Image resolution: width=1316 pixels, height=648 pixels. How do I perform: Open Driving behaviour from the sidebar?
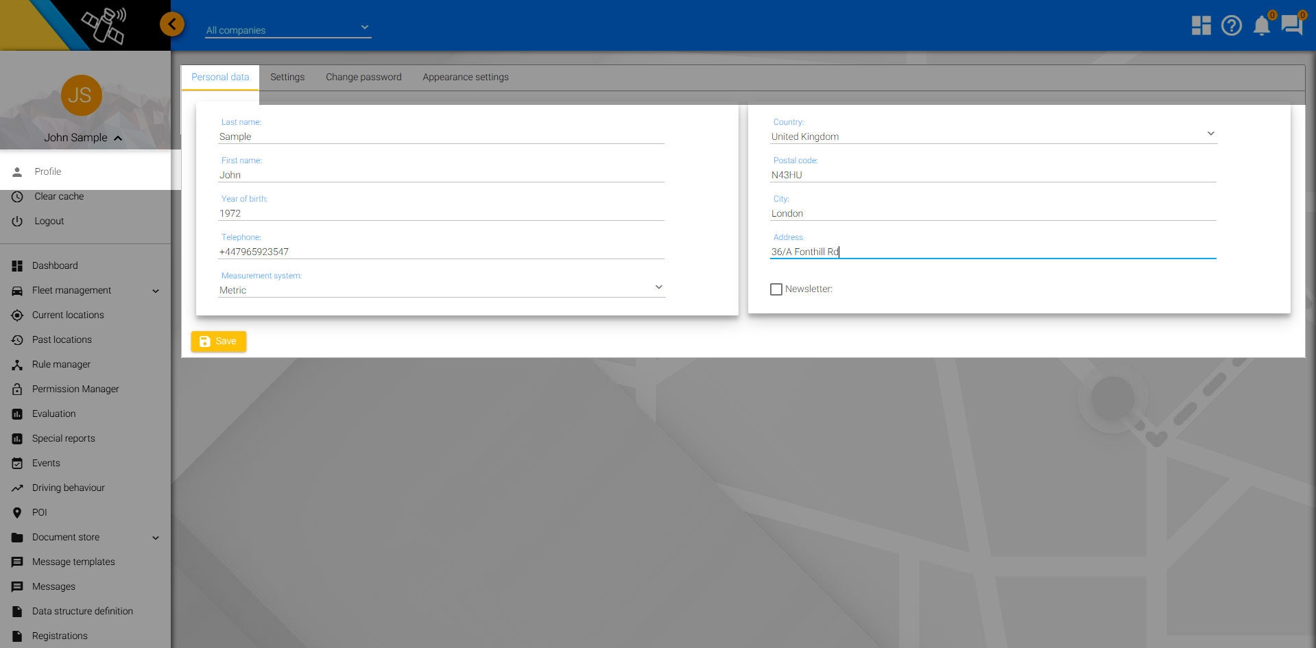tap(68, 488)
